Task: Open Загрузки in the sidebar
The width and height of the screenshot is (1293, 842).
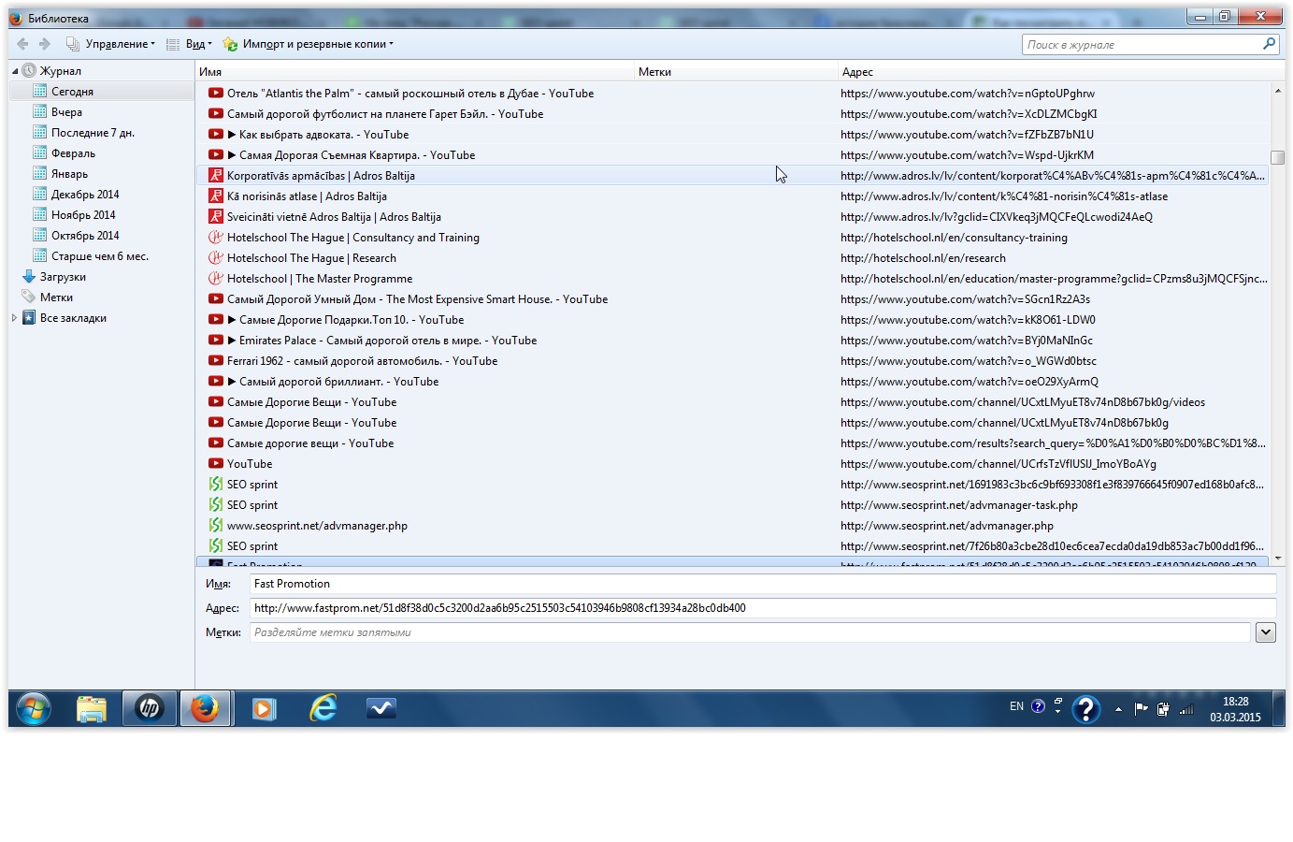Action: (x=63, y=277)
